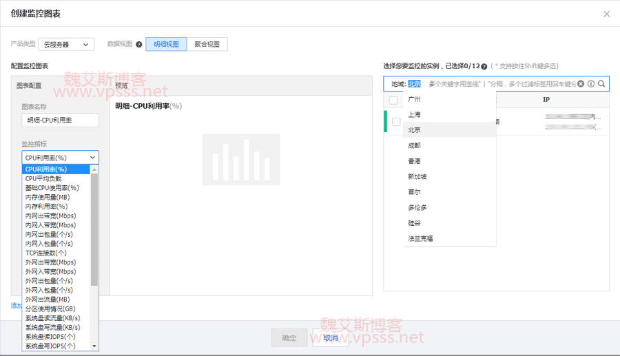This screenshot has width=620, height=356.
Task: Select 明细视图 tab
Action: [x=166, y=45]
